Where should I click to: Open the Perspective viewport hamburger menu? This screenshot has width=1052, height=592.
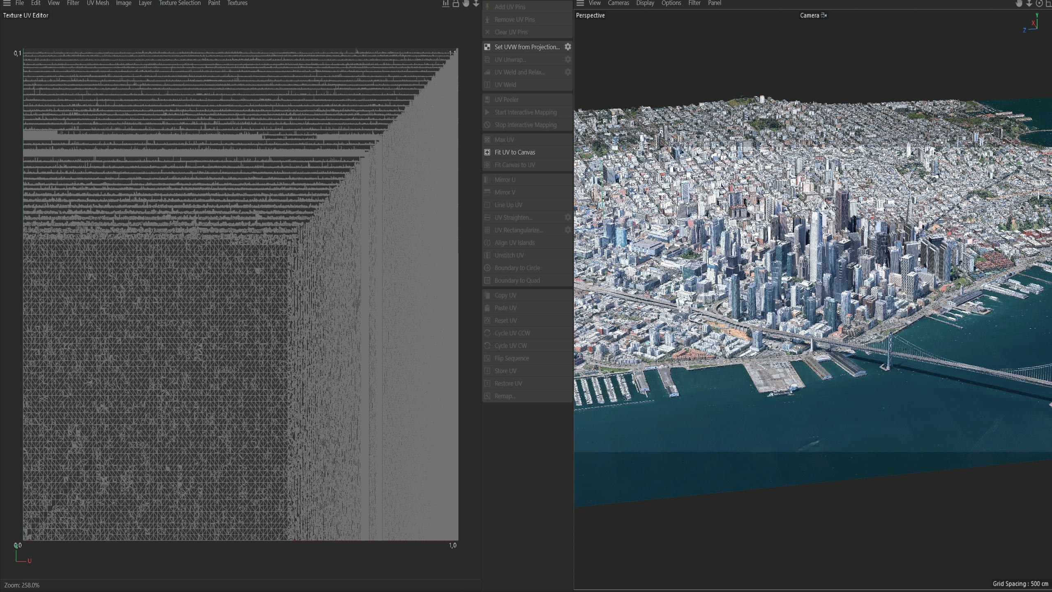pyautogui.click(x=580, y=3)
